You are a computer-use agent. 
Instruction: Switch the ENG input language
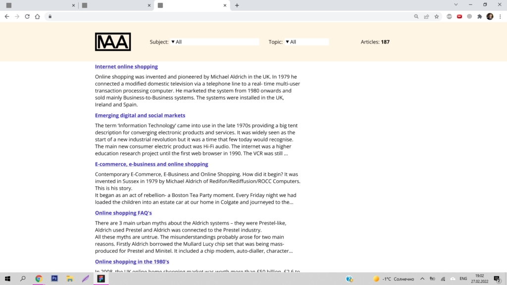(x=463, y=279)
